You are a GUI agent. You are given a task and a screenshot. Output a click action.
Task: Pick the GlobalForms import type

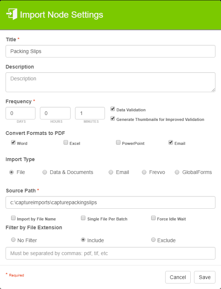tap(177, 172)
